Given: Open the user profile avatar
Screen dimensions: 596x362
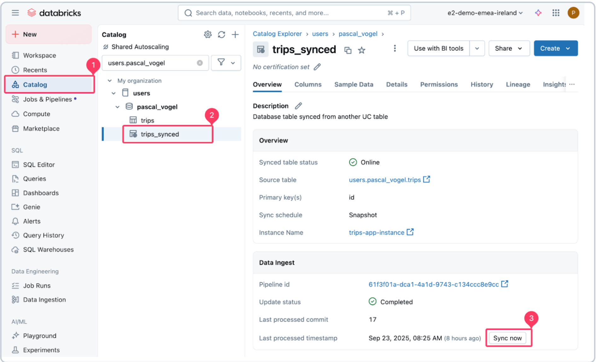Looking at the screenshot, I should pos(573,13).
